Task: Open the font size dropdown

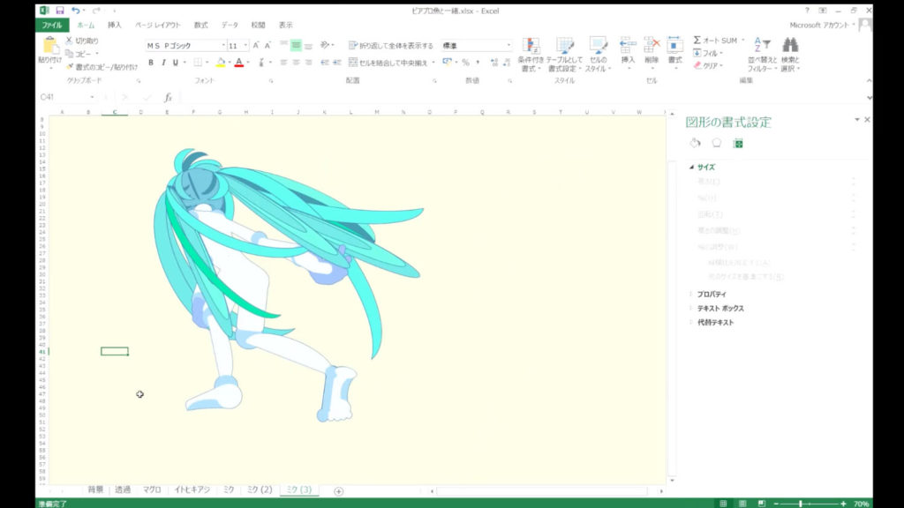Action: pos(245,44)
